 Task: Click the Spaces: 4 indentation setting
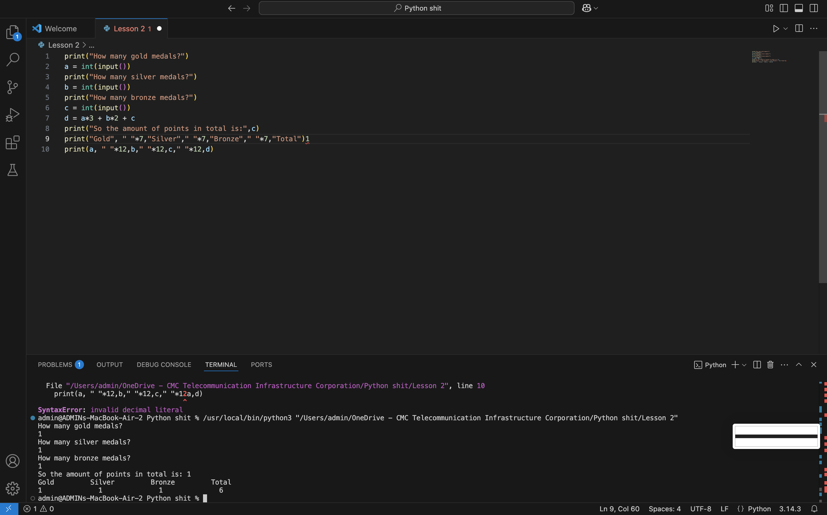point(664,509)
